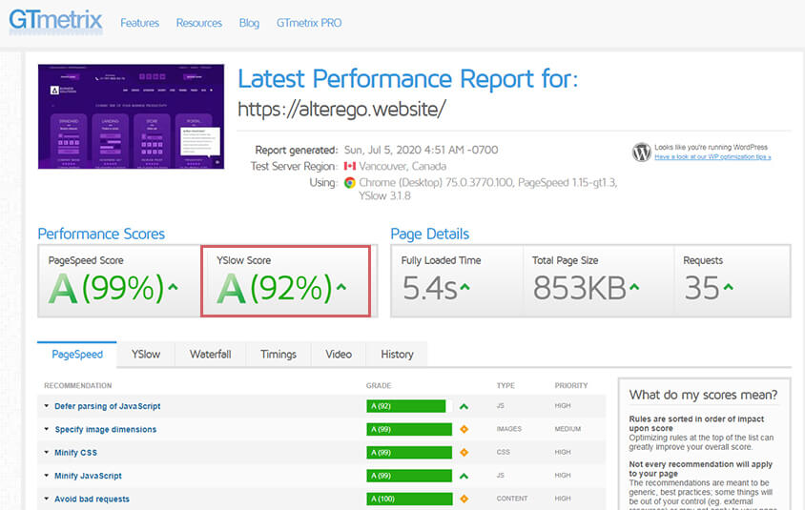This screenshot has width=805, height=510.
Task: Expand Defer parsing of JavaScript arrow
Action: point(46,406)
